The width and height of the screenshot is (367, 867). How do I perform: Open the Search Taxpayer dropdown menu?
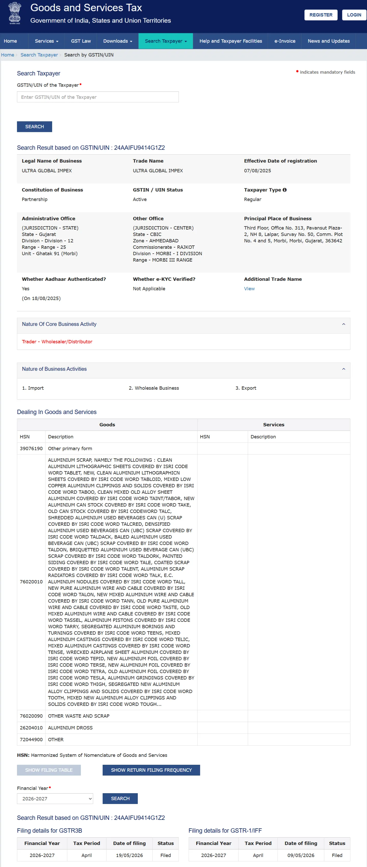[x=166, y=41]
